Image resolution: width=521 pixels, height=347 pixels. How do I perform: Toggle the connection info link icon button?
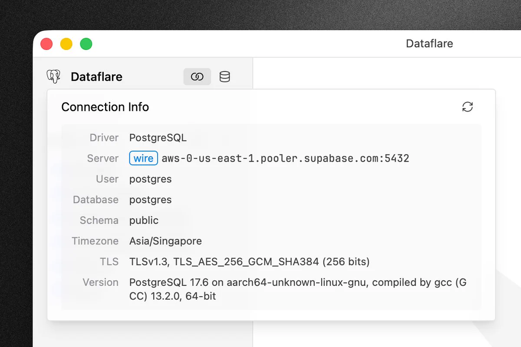point(197,77)
